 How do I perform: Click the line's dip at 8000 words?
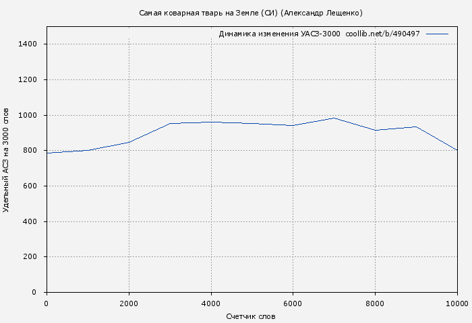coord(376,130)
